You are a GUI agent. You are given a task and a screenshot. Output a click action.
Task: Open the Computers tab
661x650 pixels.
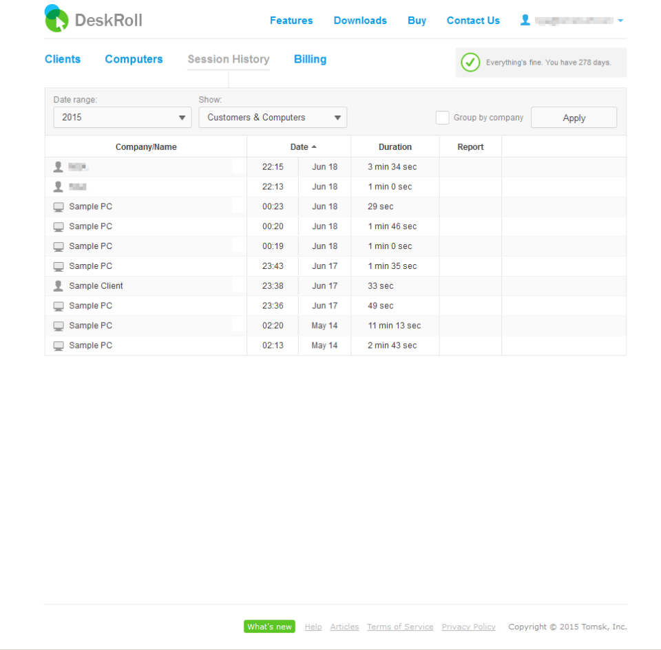click(x=134, y=59)
